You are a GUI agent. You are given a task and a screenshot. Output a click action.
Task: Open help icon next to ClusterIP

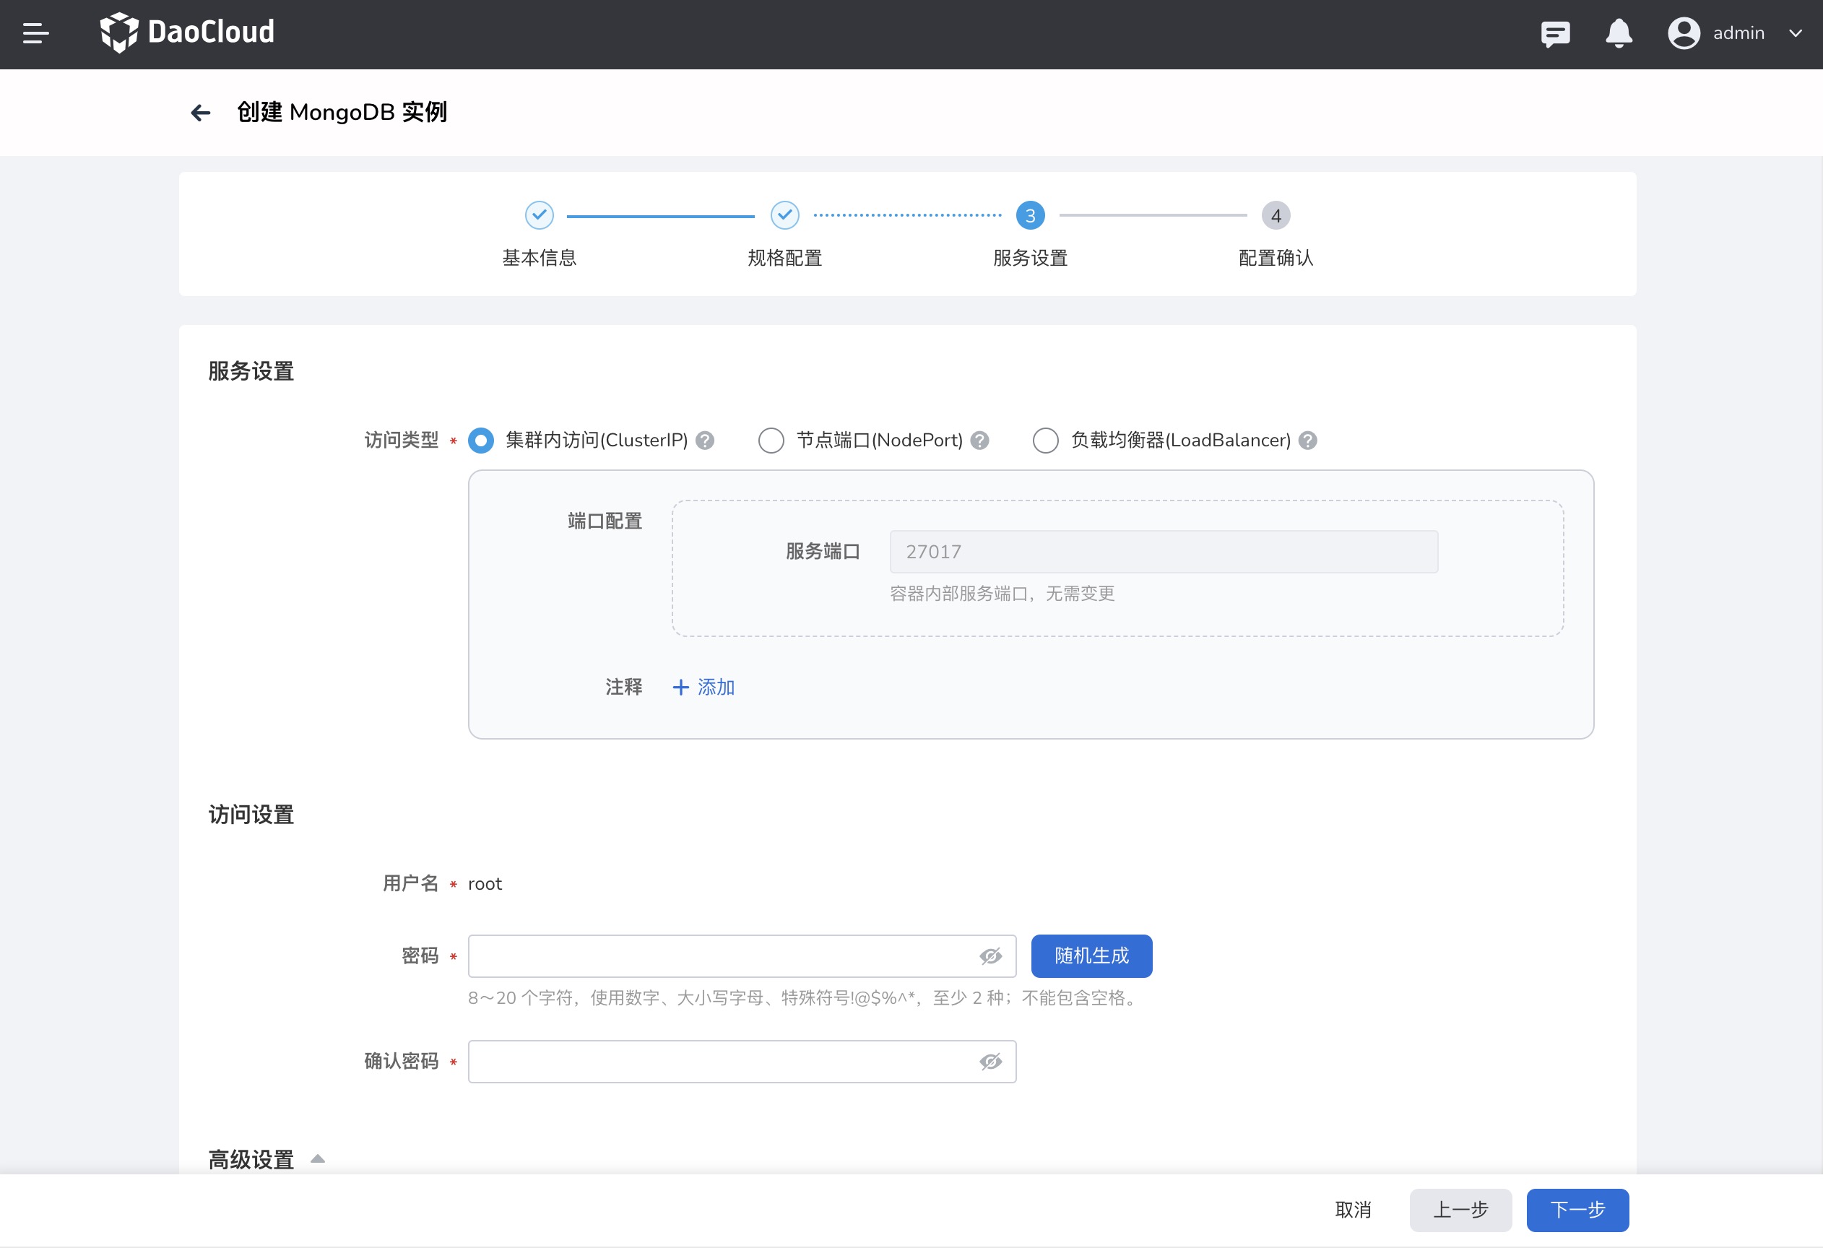705,440
